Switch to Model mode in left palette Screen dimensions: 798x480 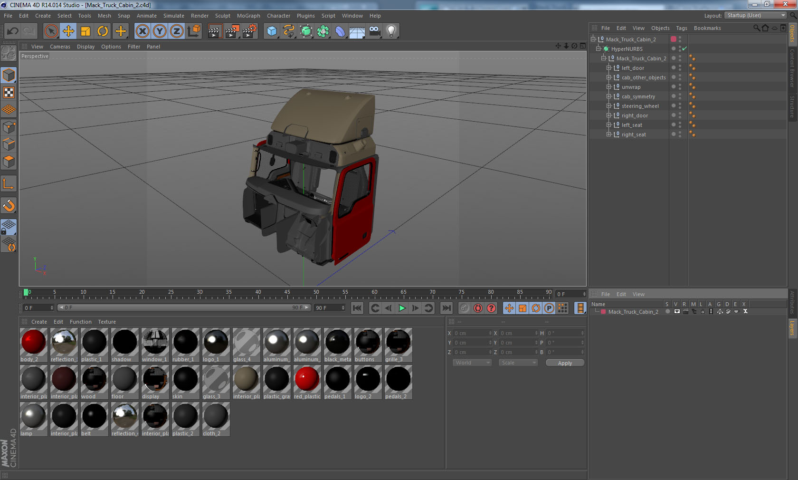point(9,75)
